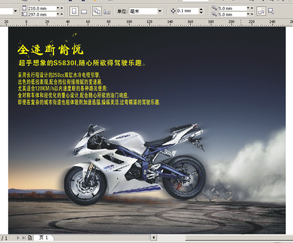Click the horizontal ruler at the 100 mark
The image size is (293, 243).
[x=129, y=22]
